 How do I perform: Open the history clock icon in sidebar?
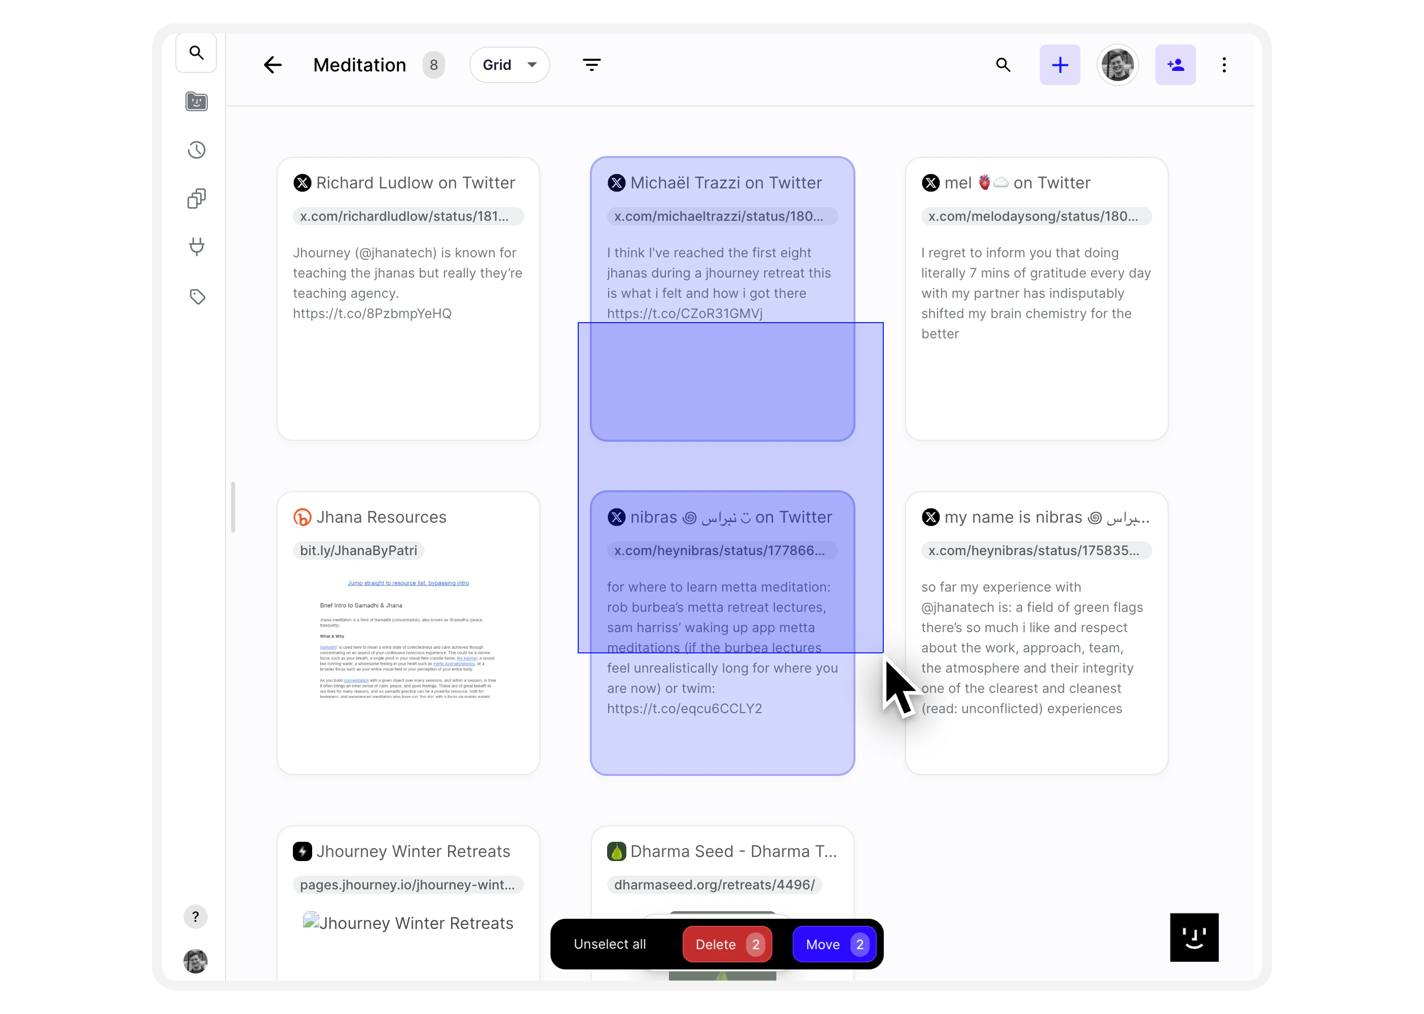(197, 150)
